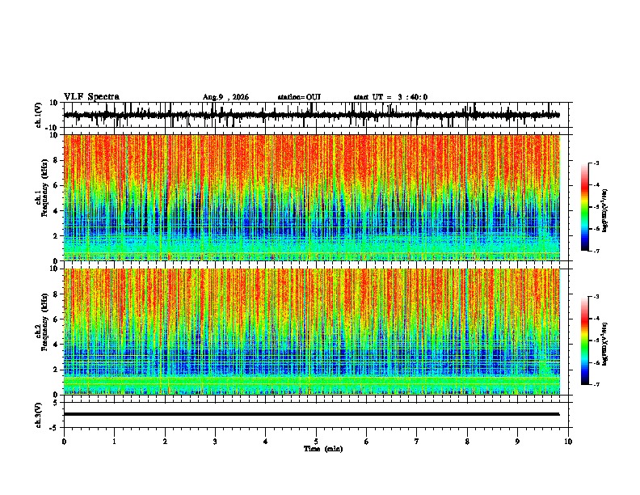Click the flat ch.3 voltage trace line

coord(312,414)
